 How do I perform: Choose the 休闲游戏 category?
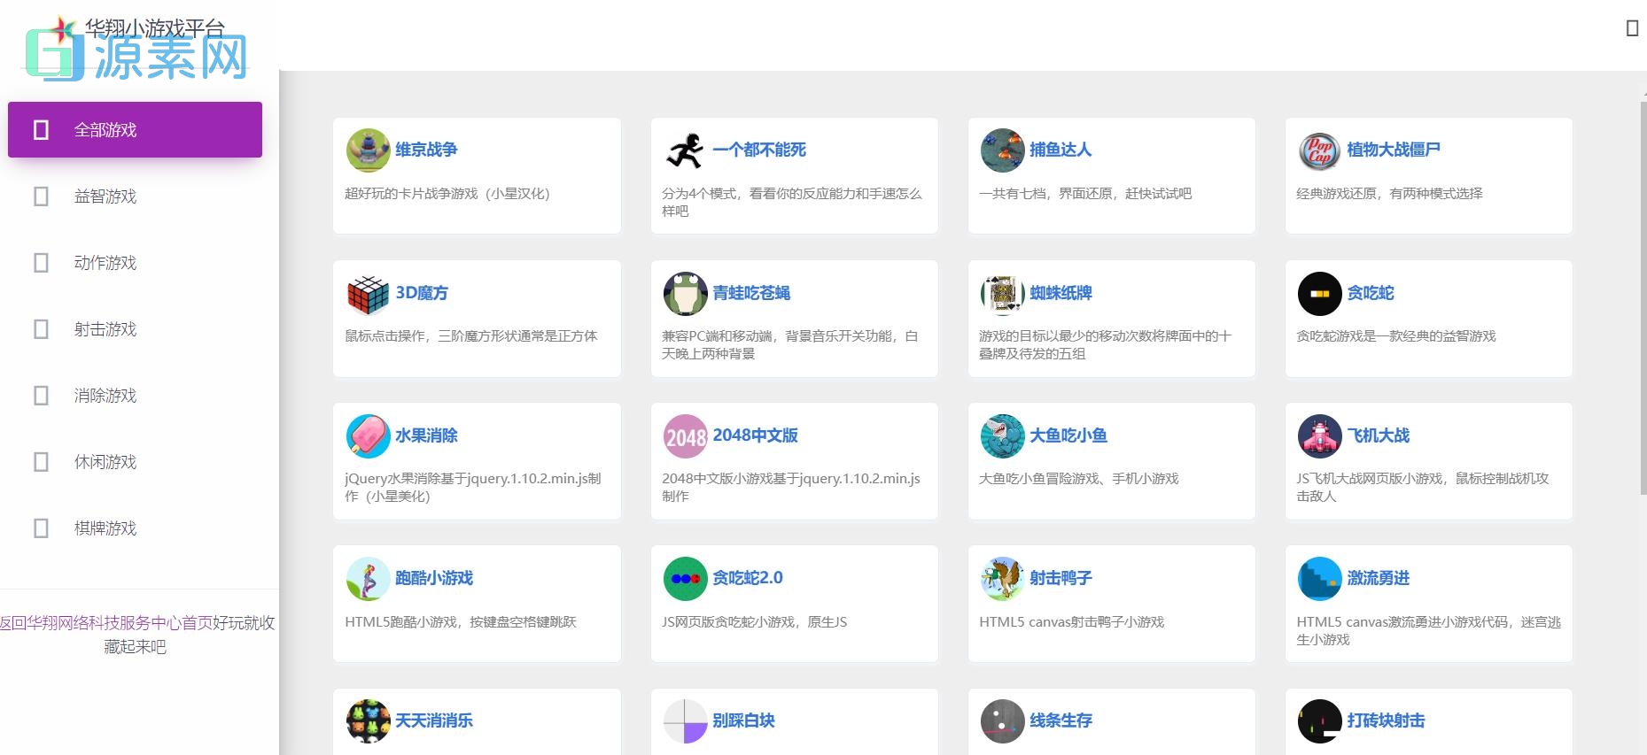(x=135, y=462)
